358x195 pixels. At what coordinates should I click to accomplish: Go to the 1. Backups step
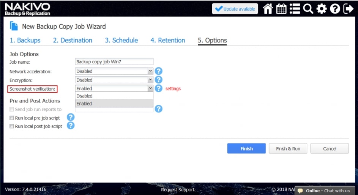click(x=25, y=40)
